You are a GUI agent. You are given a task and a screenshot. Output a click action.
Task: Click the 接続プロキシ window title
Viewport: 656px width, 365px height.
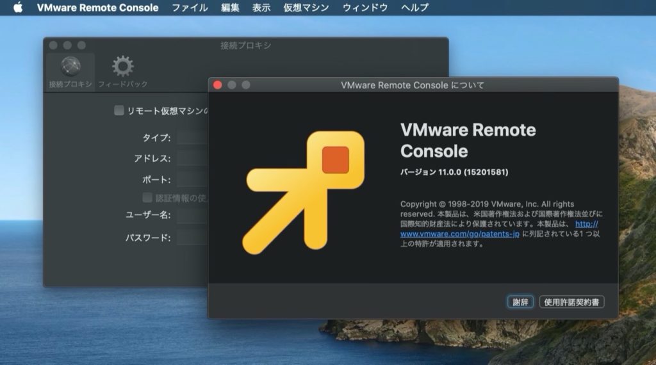coord(245,45)
